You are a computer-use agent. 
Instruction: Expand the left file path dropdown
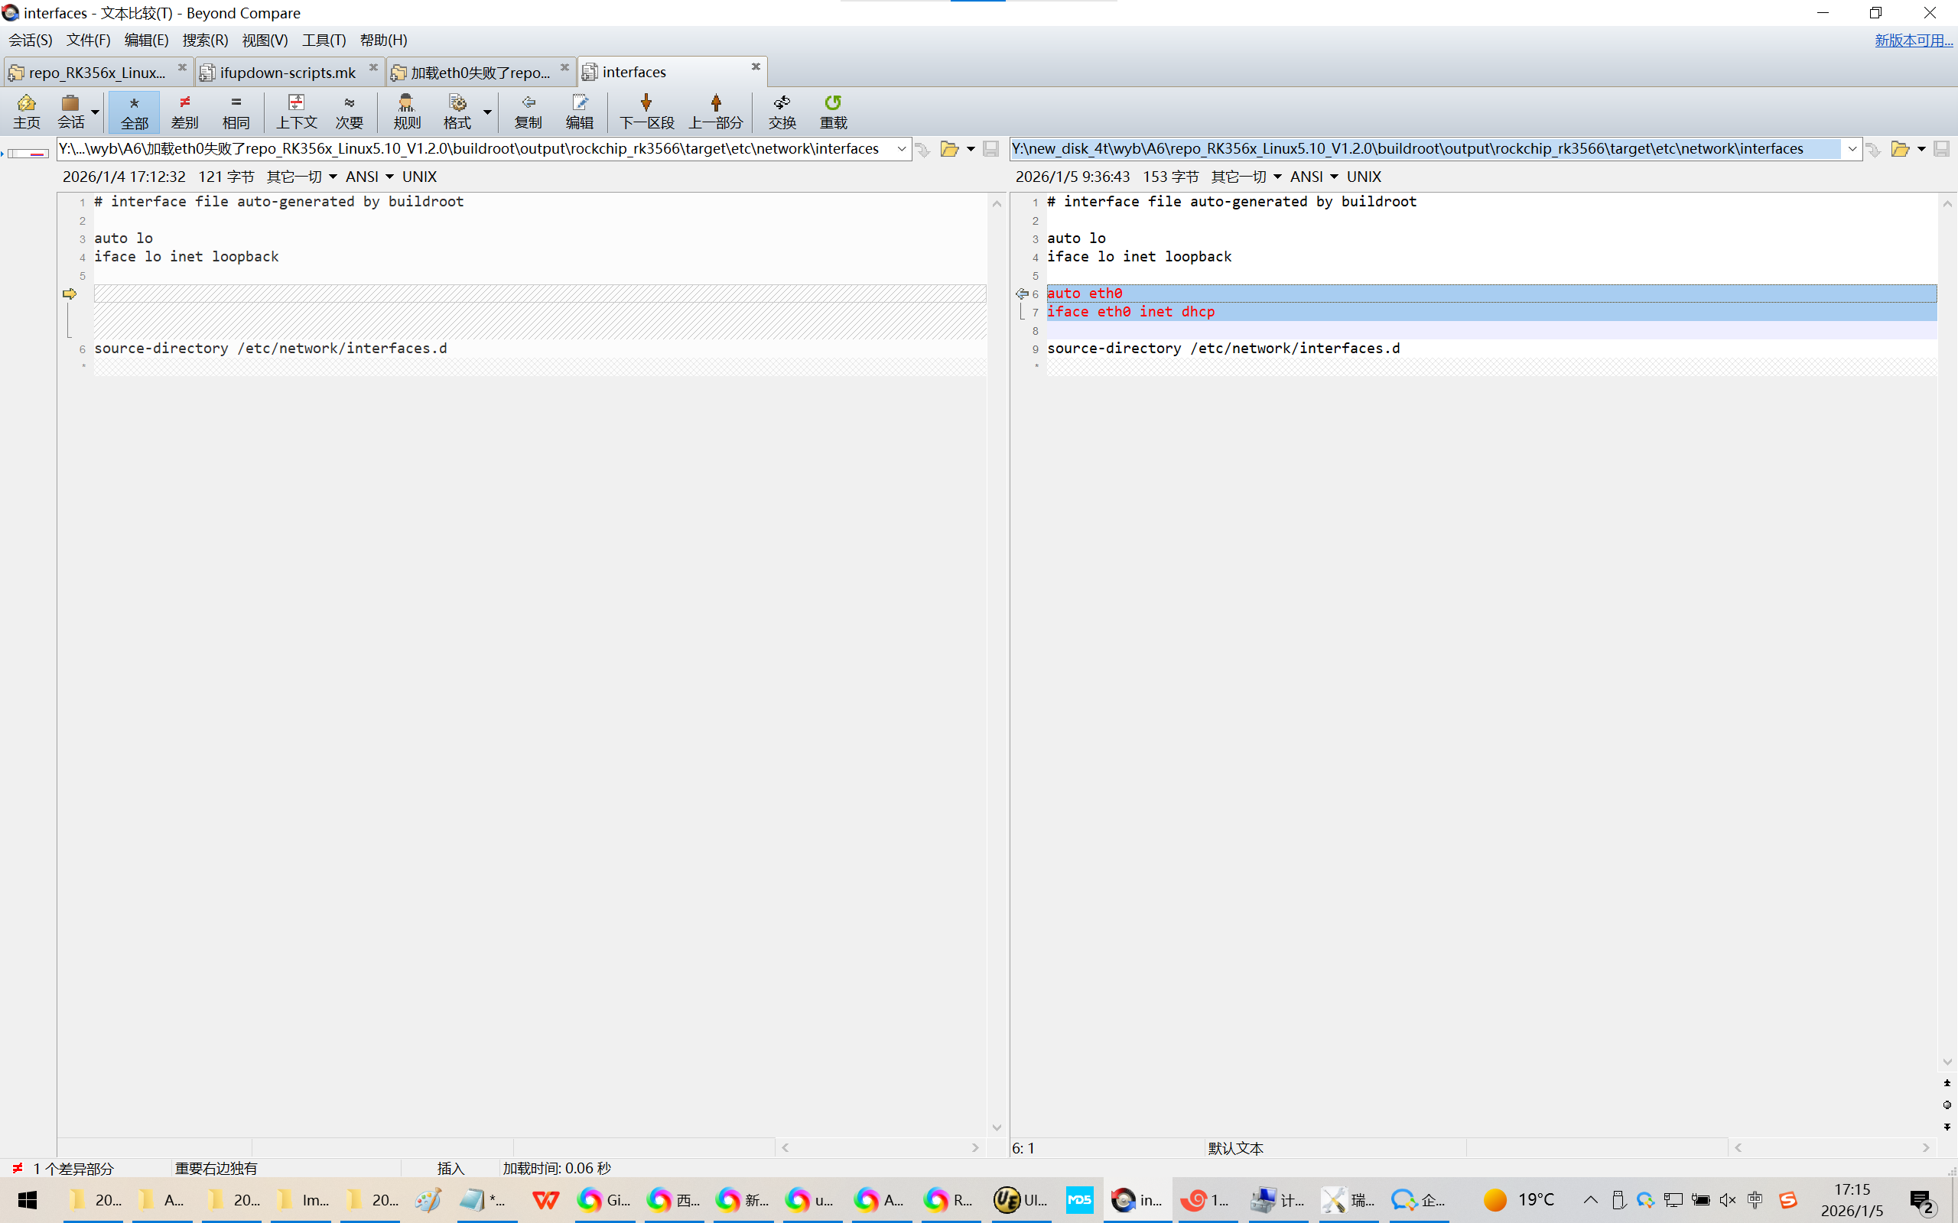(901, 149)
